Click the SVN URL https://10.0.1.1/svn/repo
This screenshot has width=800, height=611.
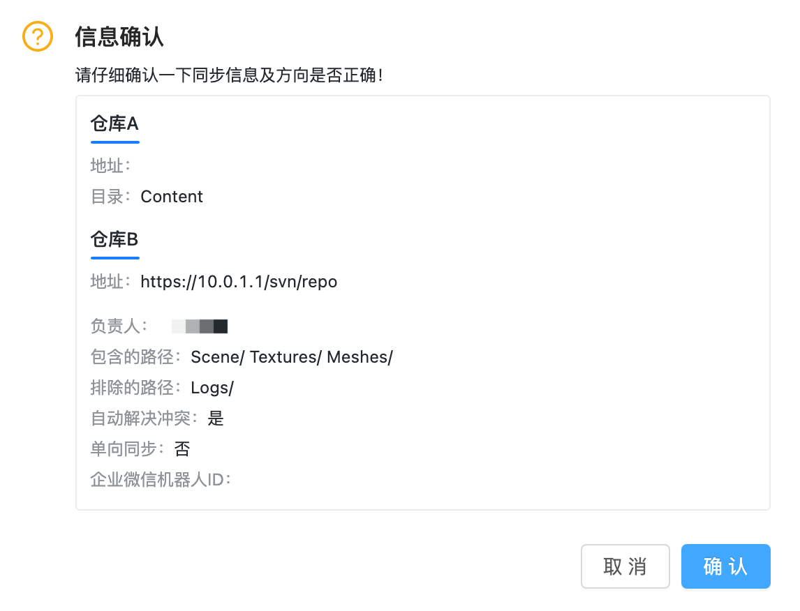pyautogui.click(x=239, y=282)
